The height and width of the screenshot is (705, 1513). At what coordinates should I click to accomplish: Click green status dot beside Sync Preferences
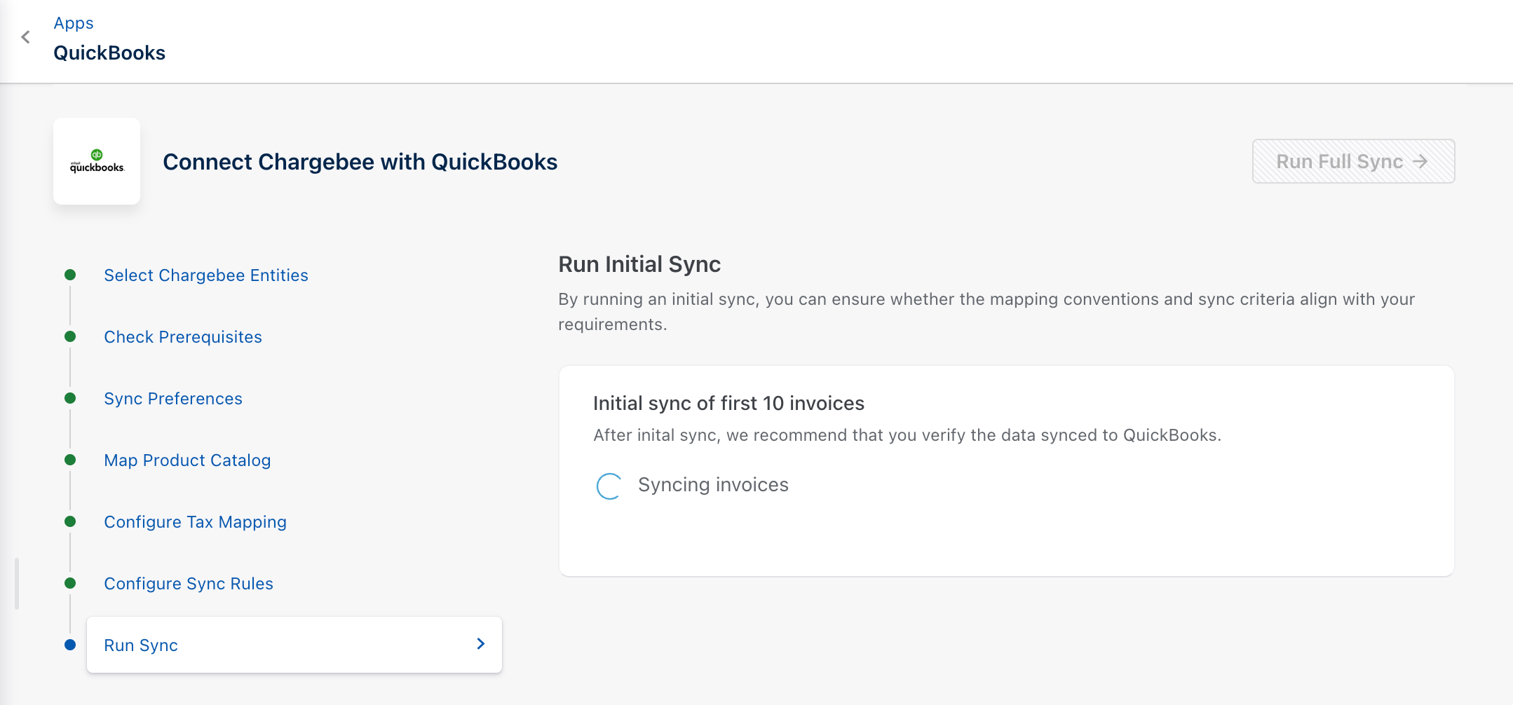coord(70,398)
